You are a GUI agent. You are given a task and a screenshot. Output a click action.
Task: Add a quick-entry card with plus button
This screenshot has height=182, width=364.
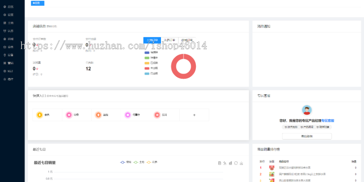[x=194, y=115]
